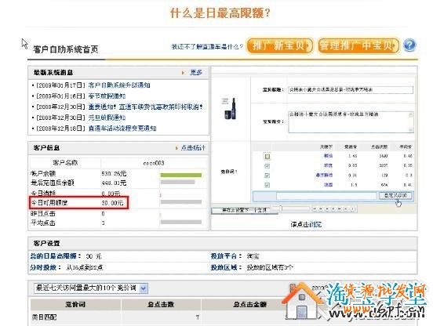Screen dimensions: 433x326
Task: Open 更多 system messages link
Action: pyautogui.click(x=196, y=73)
